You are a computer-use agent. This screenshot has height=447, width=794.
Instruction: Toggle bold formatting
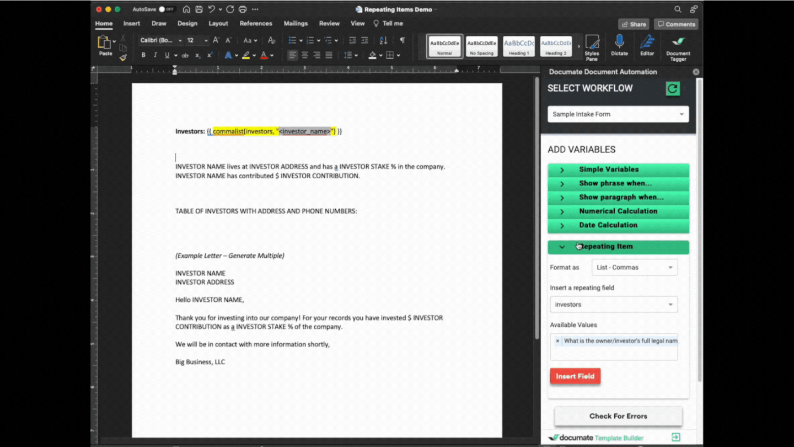click(143, 55)
